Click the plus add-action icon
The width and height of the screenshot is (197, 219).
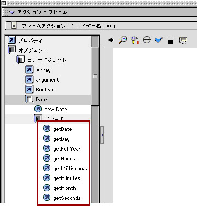111,40
